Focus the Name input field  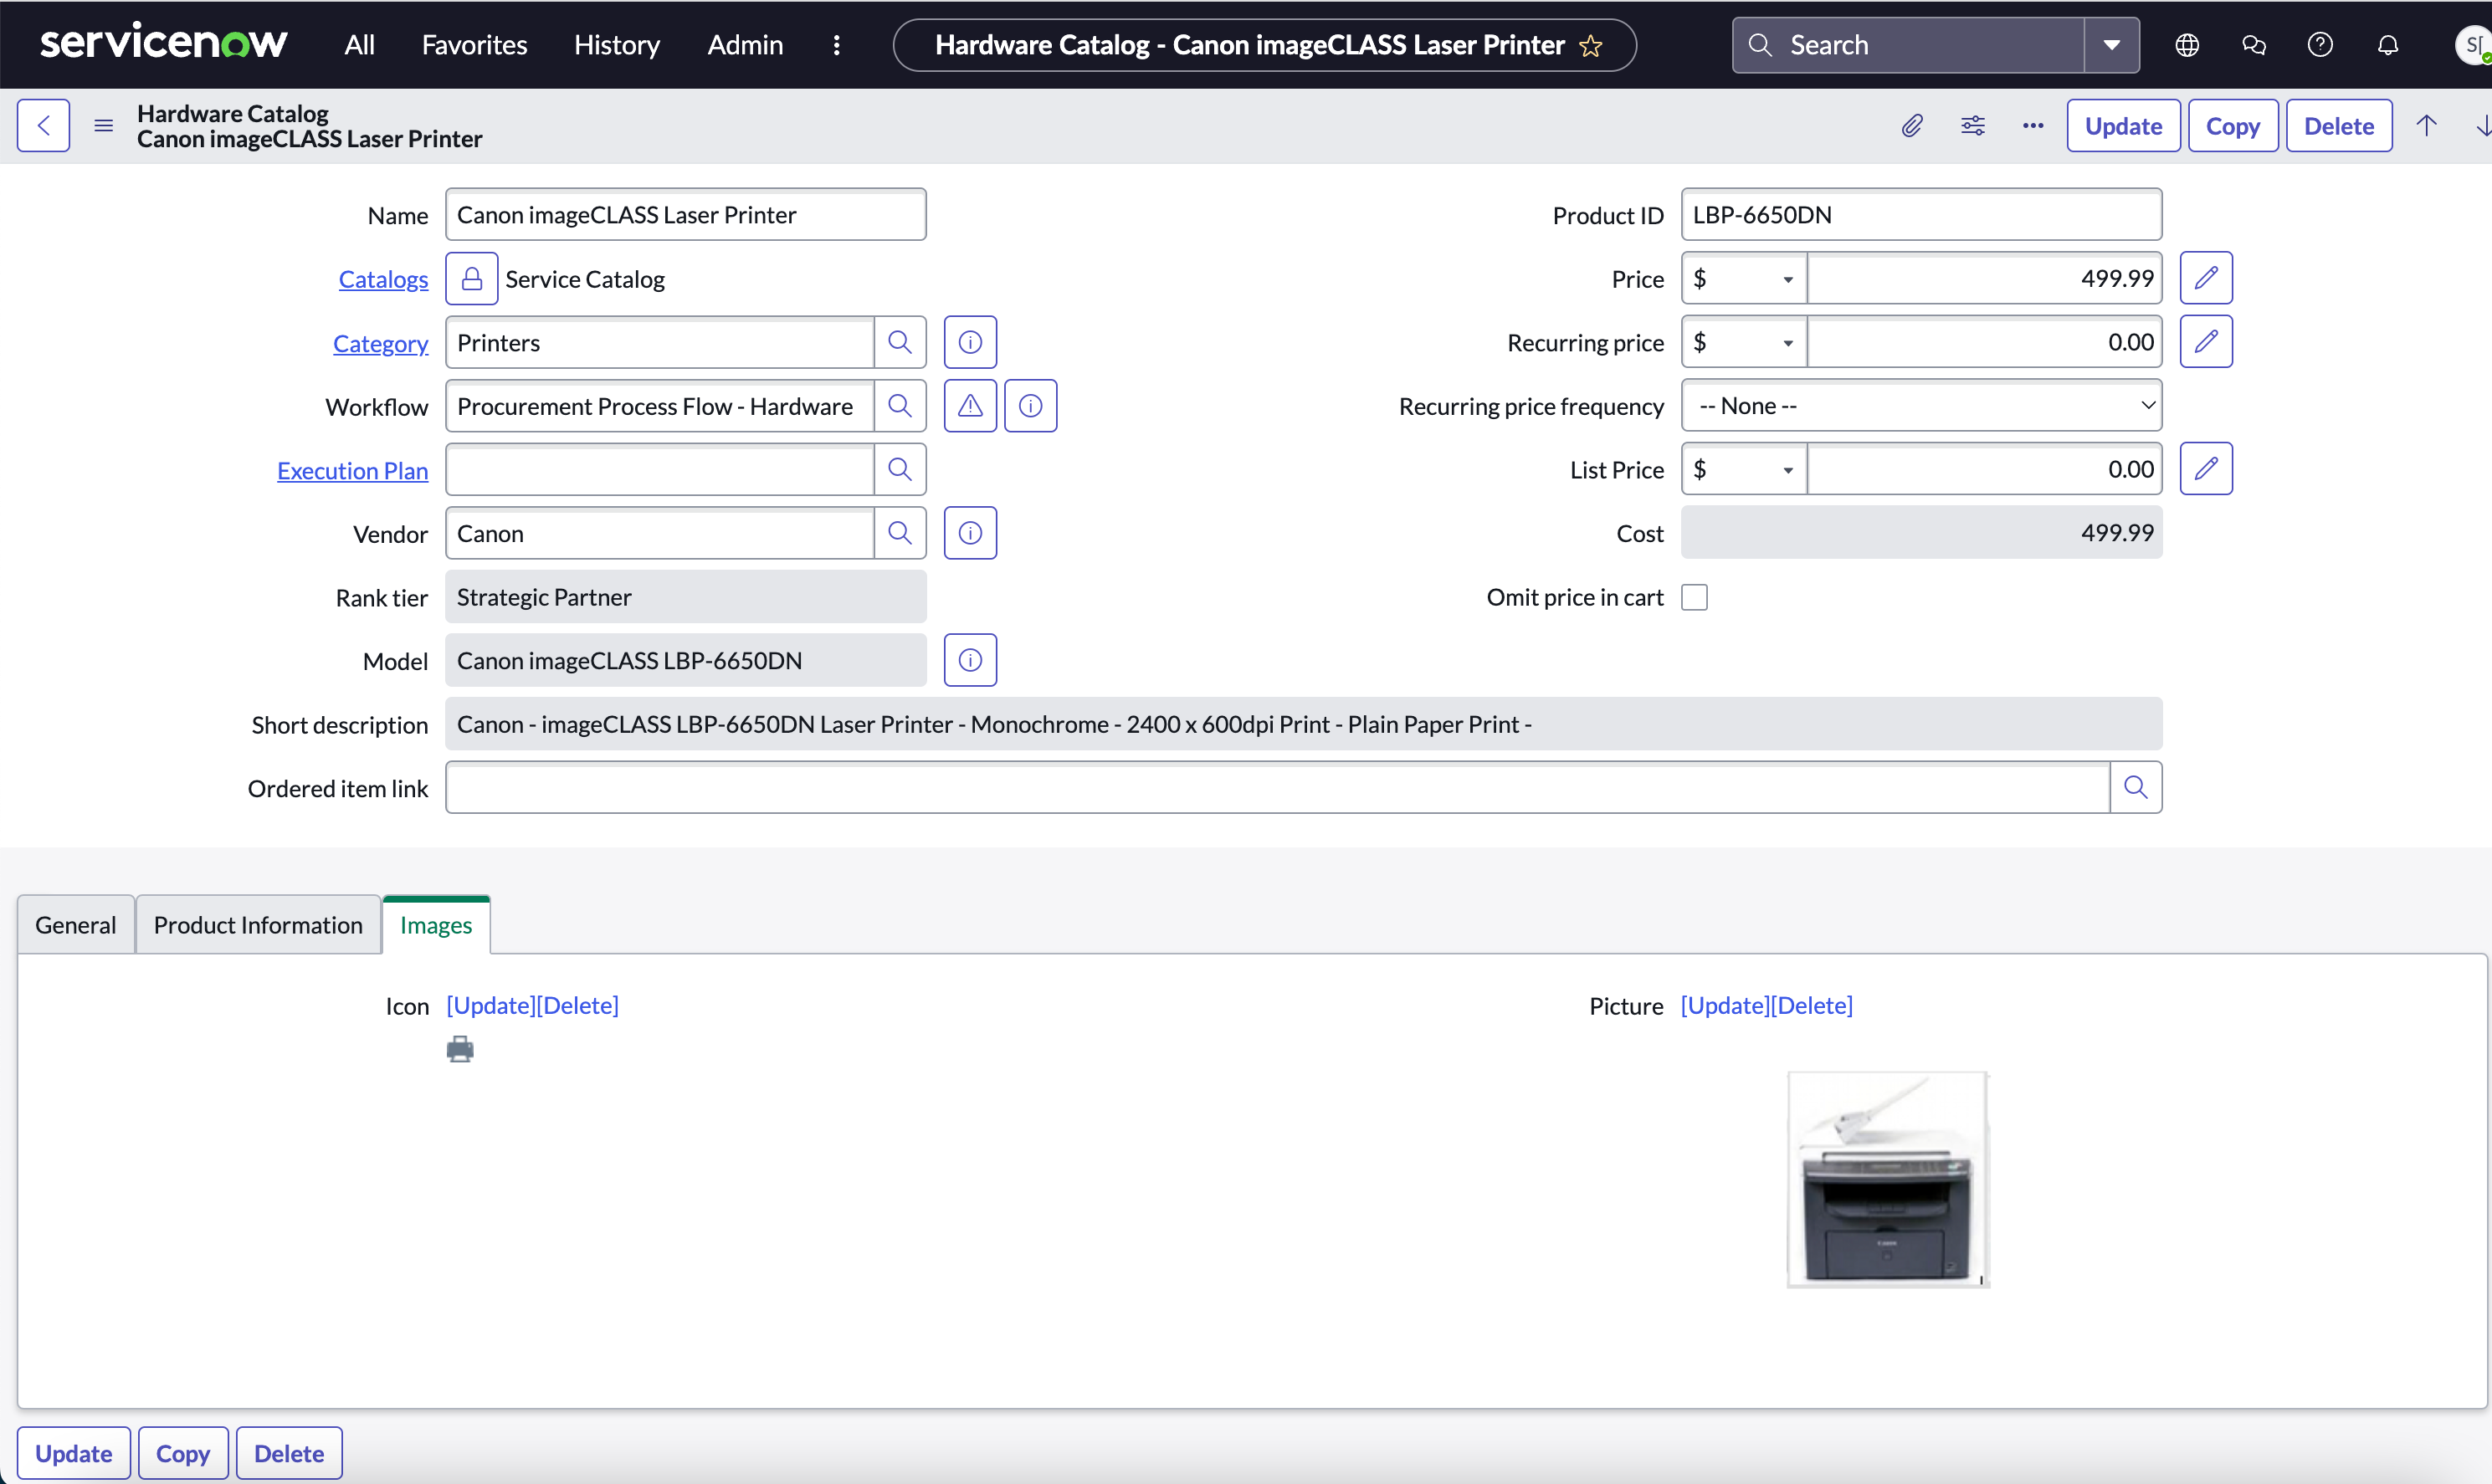click(686, 215)
